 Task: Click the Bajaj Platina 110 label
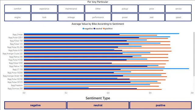(x=16, y=66)
